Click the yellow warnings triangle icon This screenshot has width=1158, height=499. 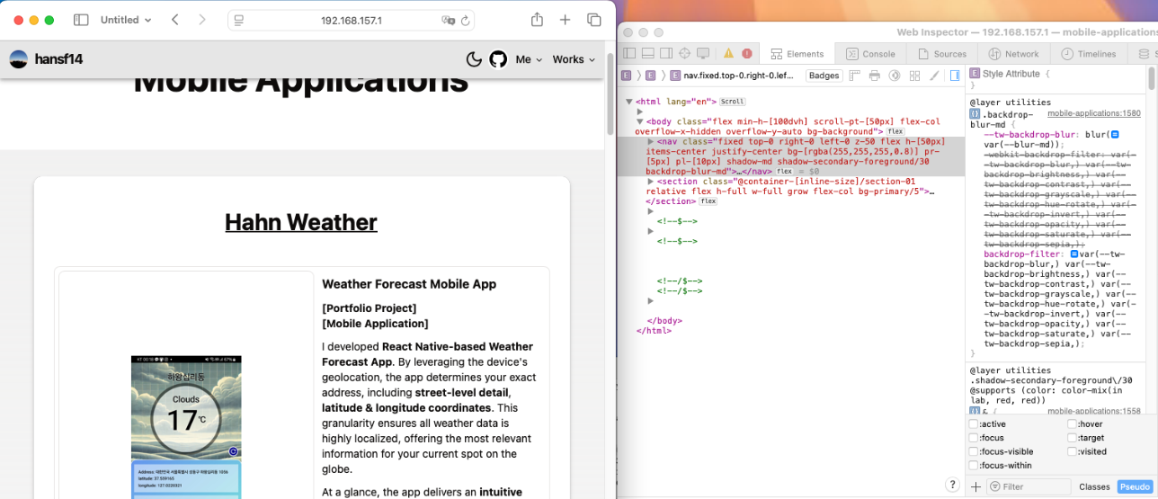729,54
